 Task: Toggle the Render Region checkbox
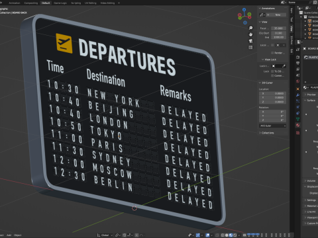pyautogui.click(x=272, y=53)
